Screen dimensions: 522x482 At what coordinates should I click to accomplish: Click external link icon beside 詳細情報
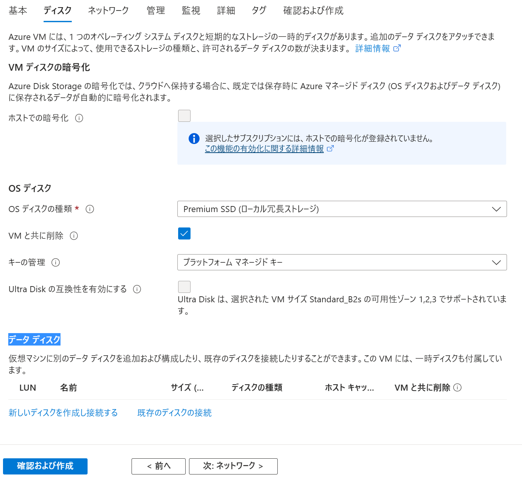pos(397,48)
